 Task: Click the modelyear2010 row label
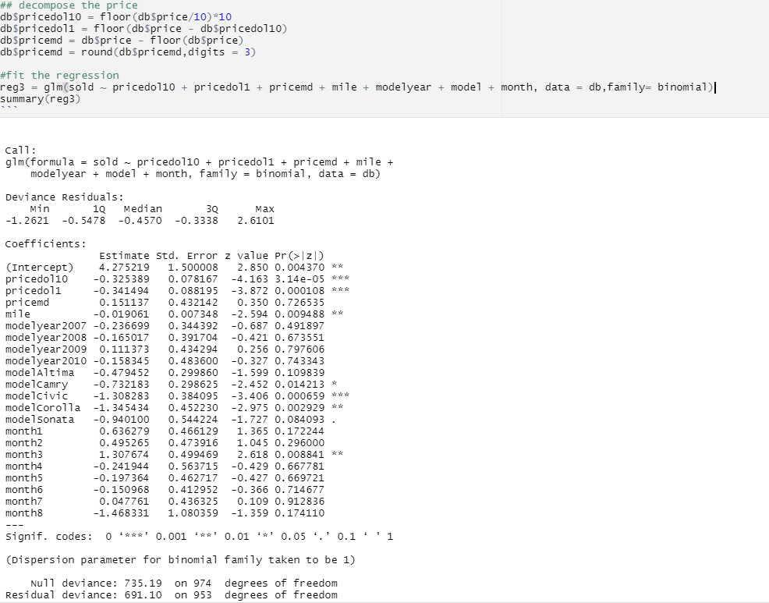pyautogui.click(x=45, y=361)
